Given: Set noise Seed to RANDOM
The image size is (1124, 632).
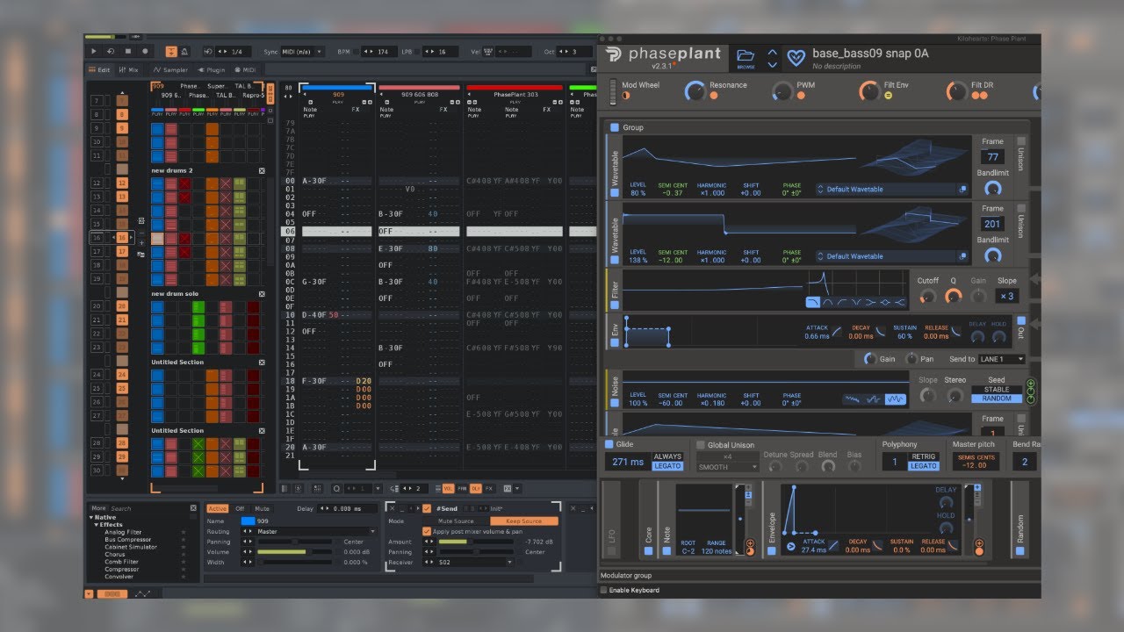Looking at the screenshot, I should [996, 399].
